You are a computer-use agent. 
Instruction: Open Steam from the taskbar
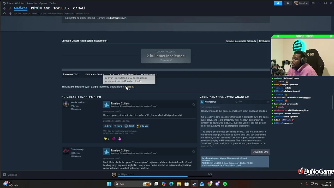[194, 184]
